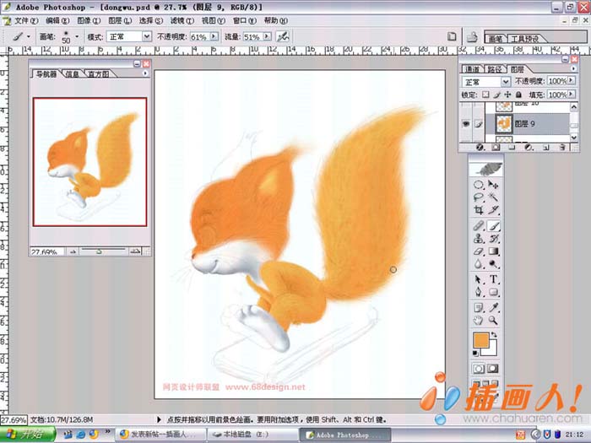Click the Windows 开始 button
The height and width of the screenshot is (443, 591).
pyautogui.click(x=28, y=435)
